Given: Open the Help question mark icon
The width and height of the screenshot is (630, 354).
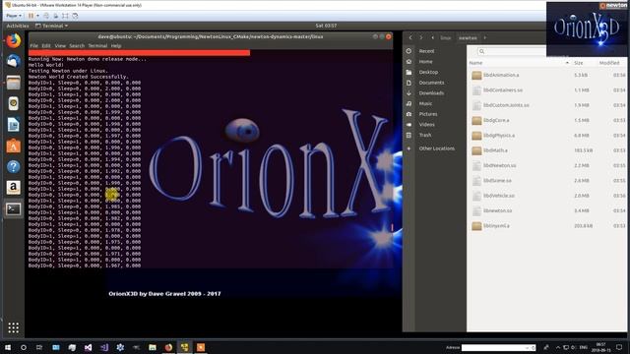Looking at the screenshot, I should 13,166.
